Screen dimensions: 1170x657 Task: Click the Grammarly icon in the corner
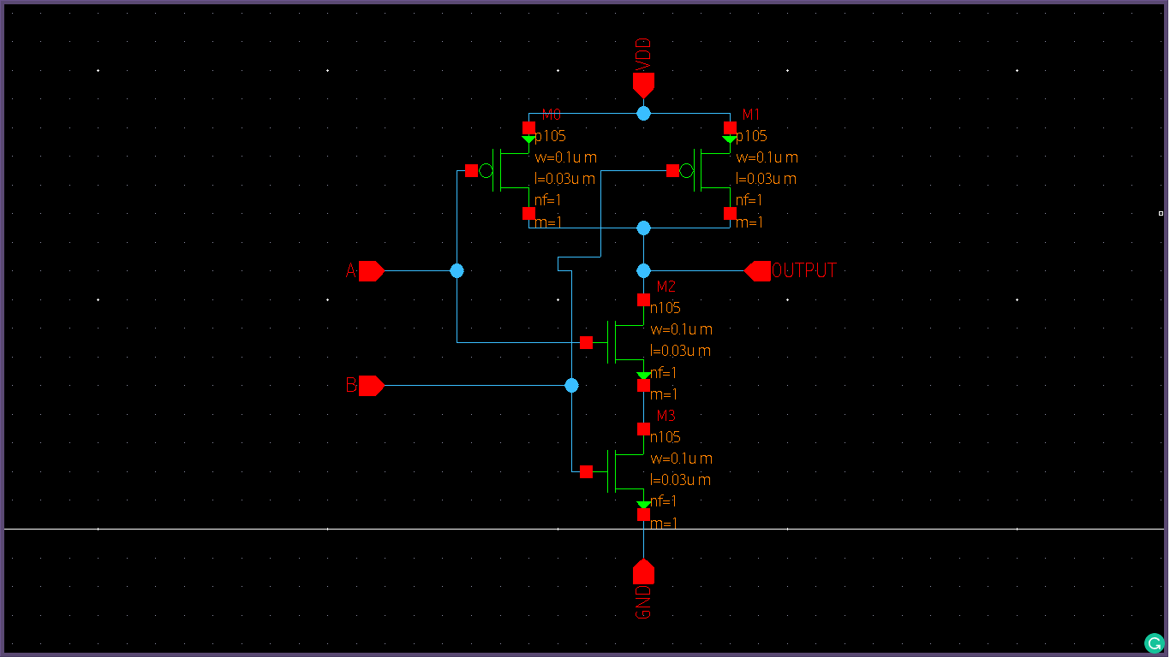point(1154,642)
